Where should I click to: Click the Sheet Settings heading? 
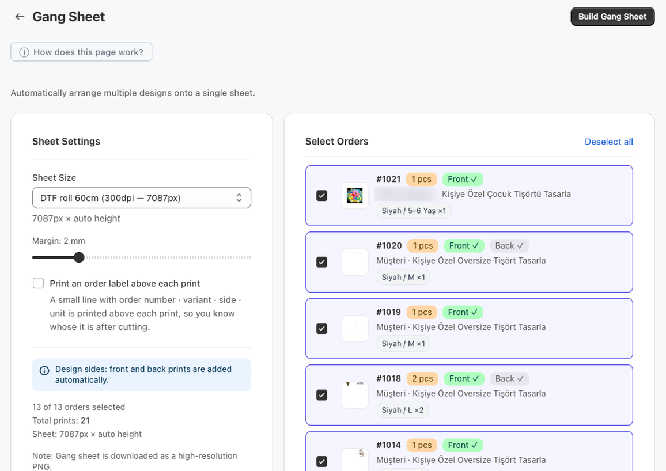coord(66,141)
